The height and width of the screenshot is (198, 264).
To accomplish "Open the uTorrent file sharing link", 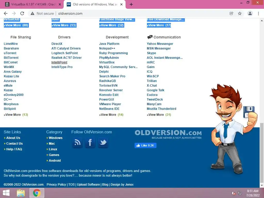I will [10, 53].
